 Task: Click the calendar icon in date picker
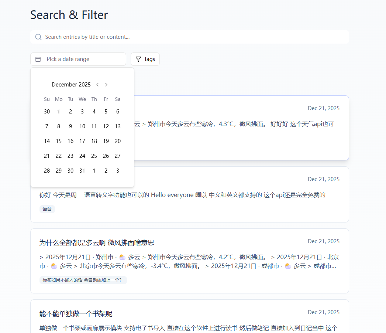pyautogui.click(x=38, y=59)
